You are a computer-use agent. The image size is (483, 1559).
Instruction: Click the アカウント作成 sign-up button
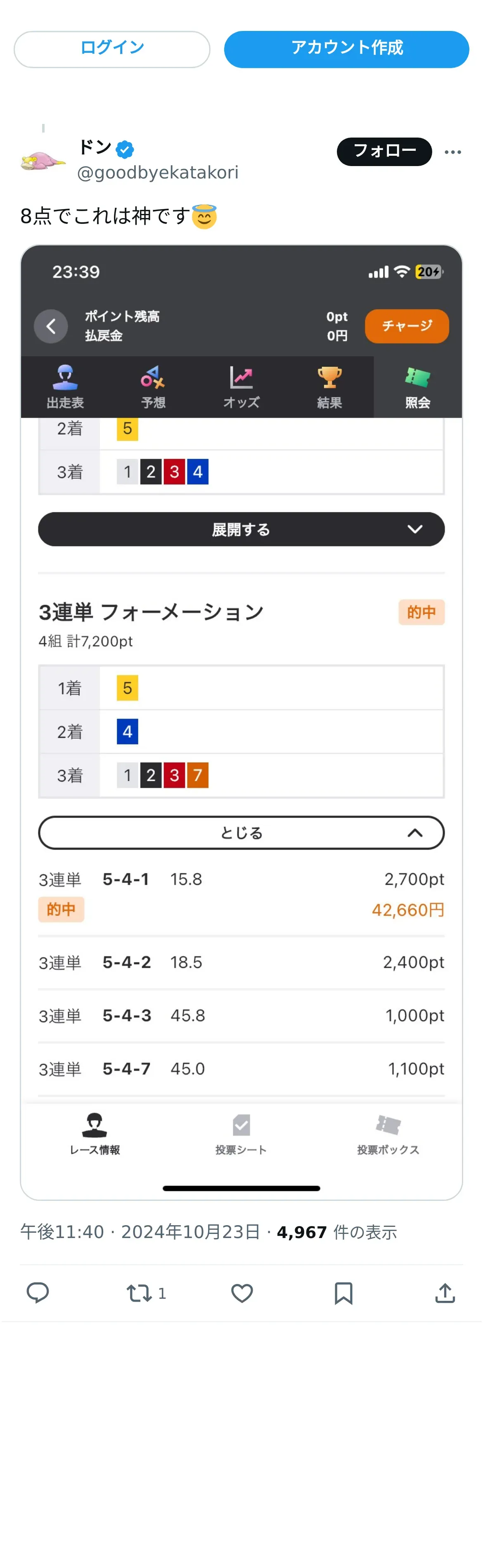346,49
